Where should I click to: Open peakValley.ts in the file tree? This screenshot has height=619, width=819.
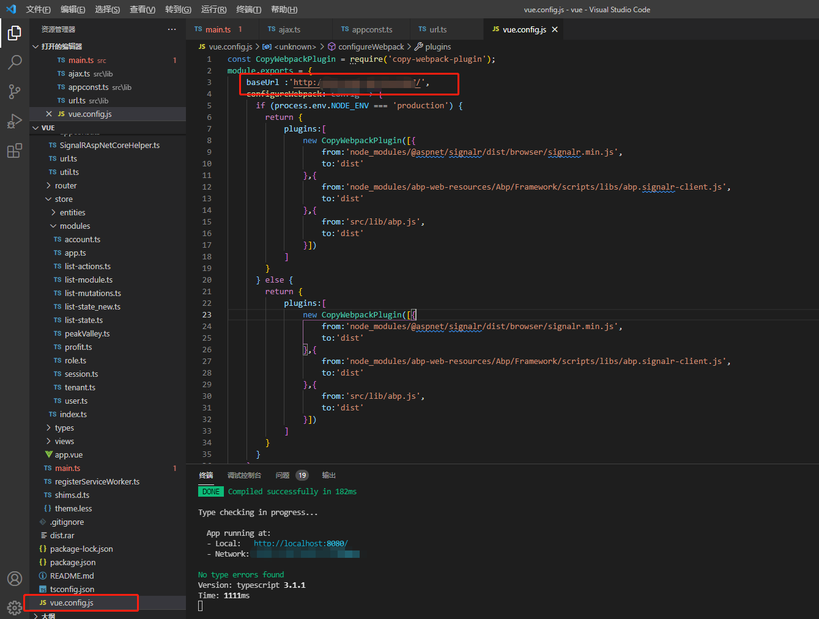click(x=87, y=334)
